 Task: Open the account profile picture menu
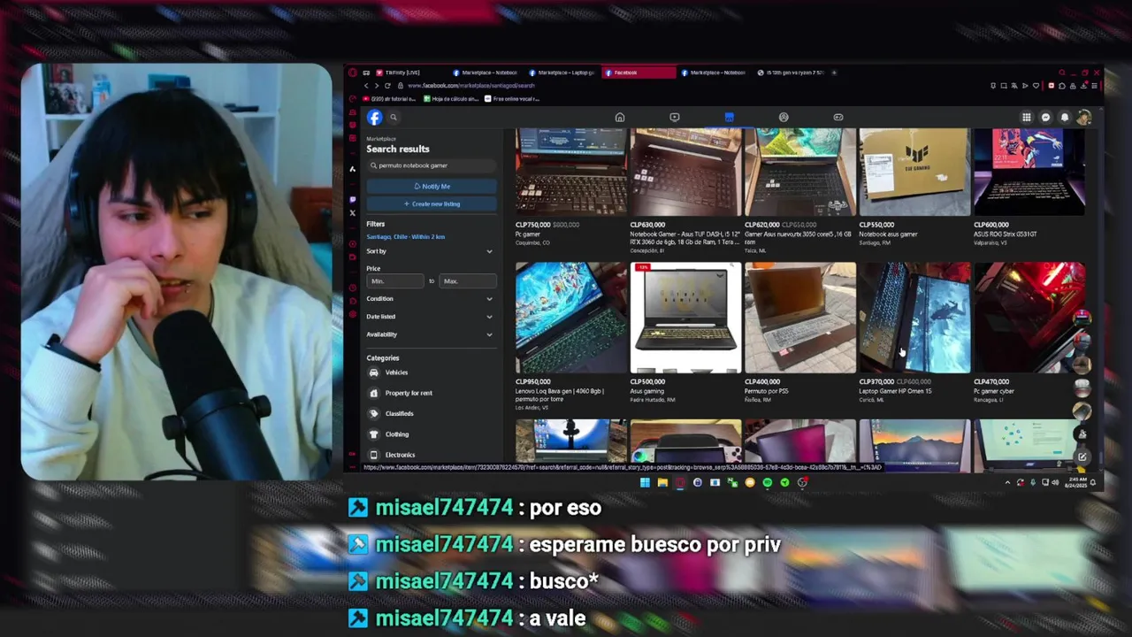[x=1084, y=117]
